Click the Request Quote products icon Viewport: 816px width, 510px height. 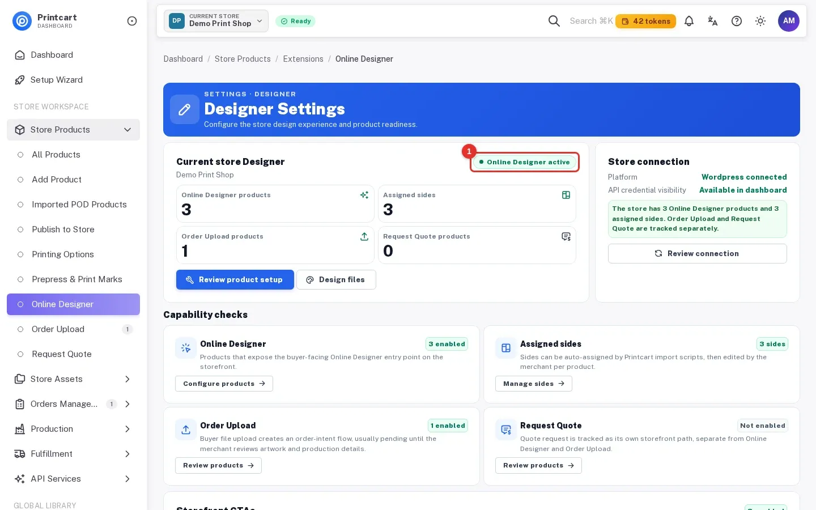(566, 236)
